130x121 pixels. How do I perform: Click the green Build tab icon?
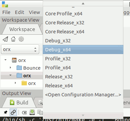coord(12,102)
